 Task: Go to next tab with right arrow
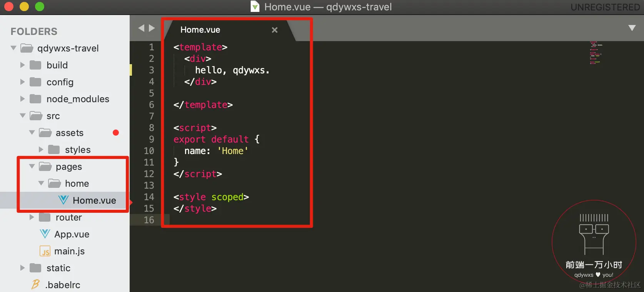(x=152, y=28)
